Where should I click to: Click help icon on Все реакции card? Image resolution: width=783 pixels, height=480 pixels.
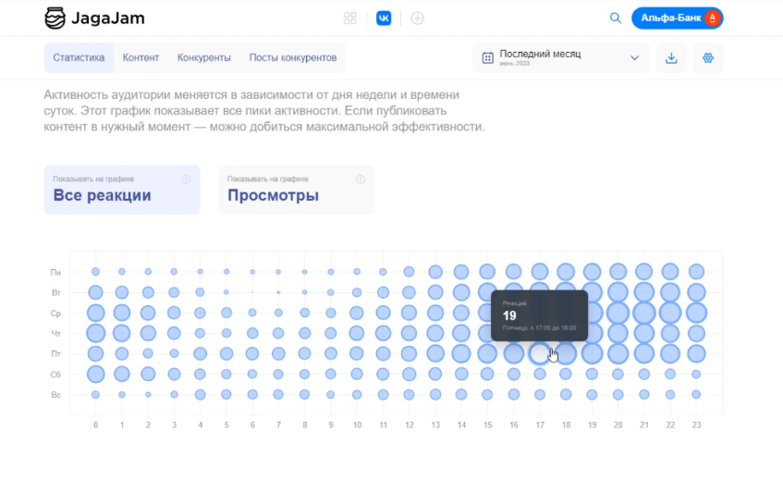[186, 178]
